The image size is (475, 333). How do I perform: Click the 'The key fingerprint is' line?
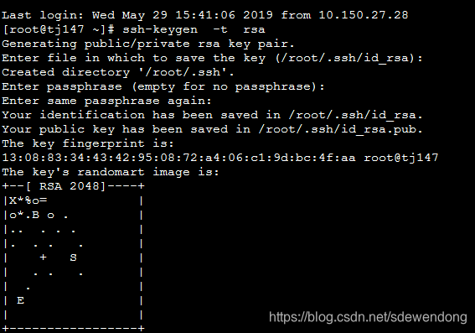88,143
